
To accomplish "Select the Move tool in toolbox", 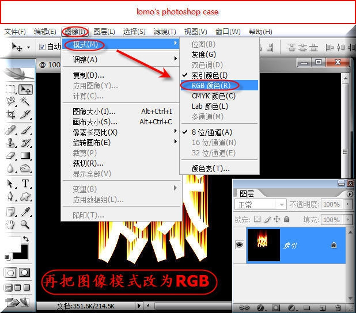I will [x=25, y=89].
